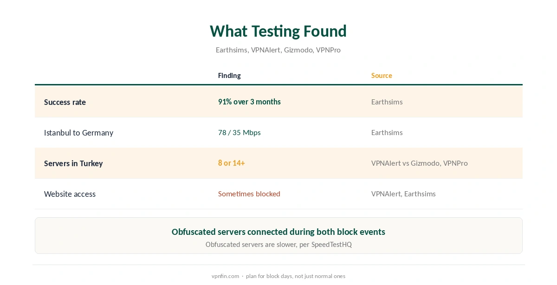The height and width of the screenshot is (285, 557).
Task: Click the '8 or 14+' value
Action: click(231, 163)
